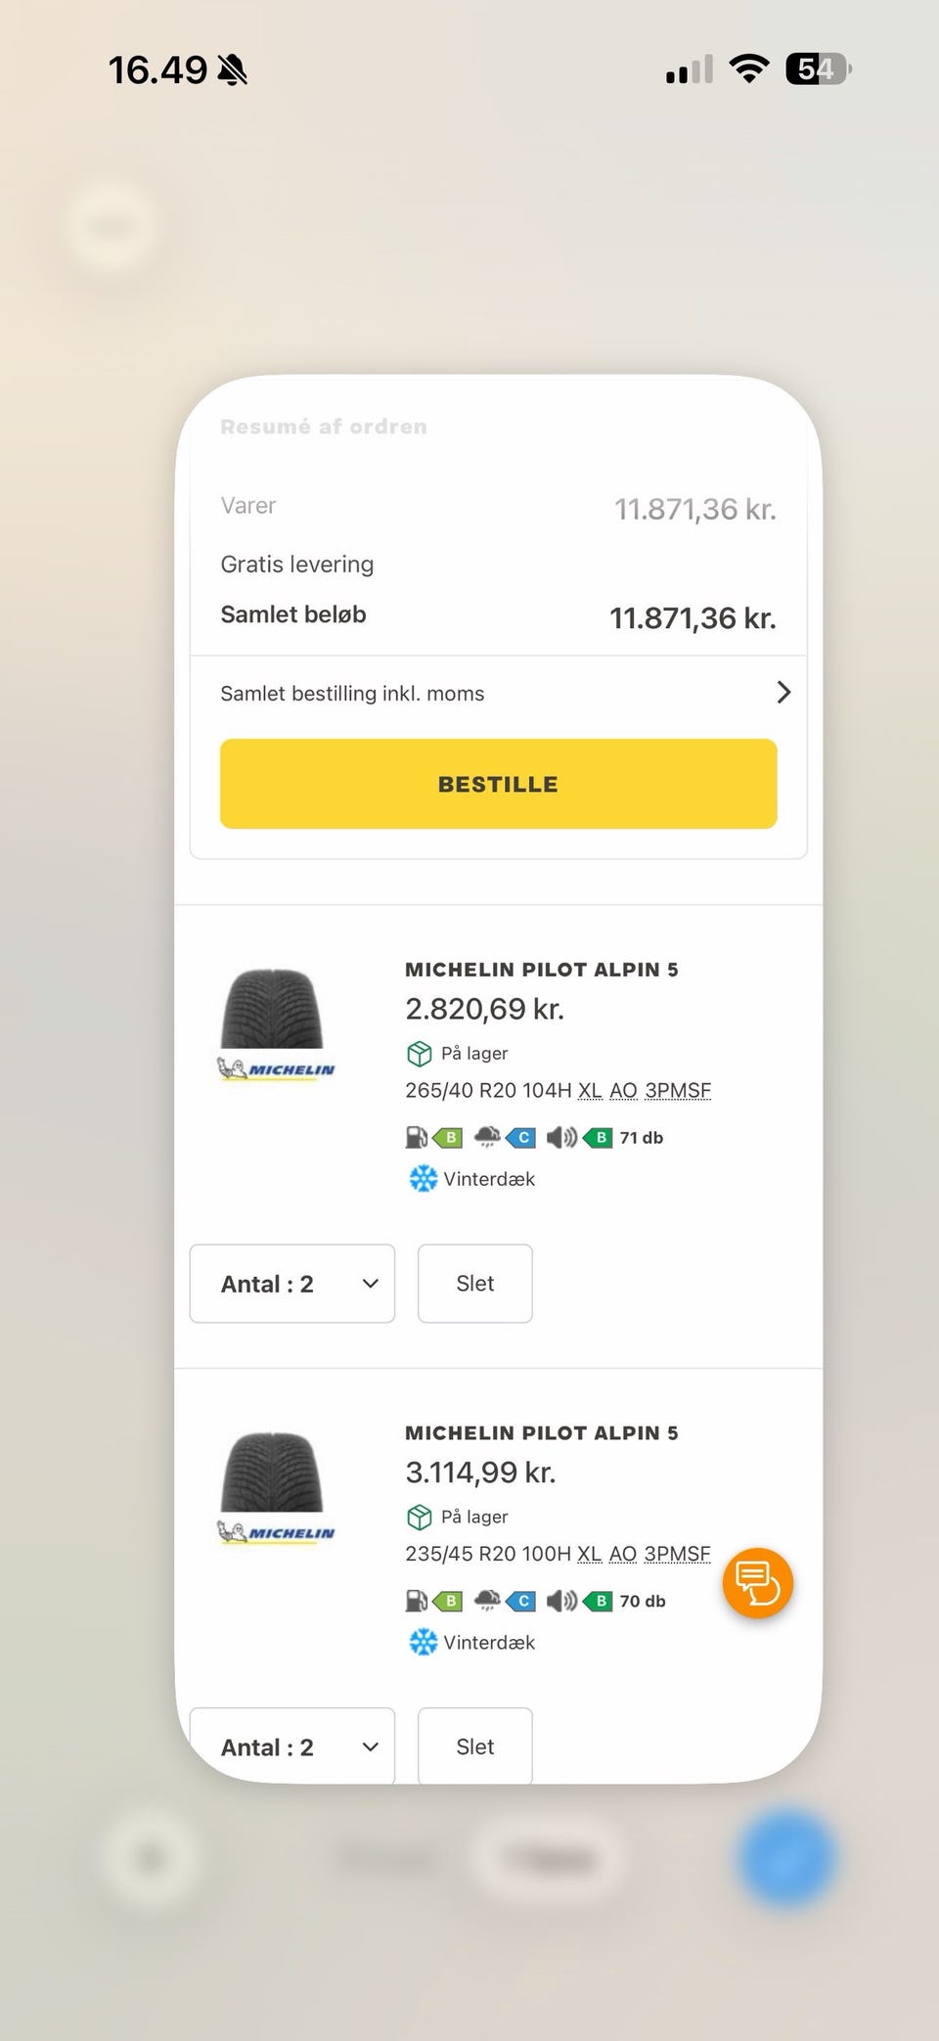
Task: Open the Antal quantity dropdown for 265/40 tire
Action: pos(291,1284)
